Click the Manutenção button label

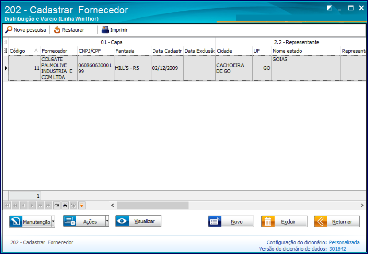37,222
